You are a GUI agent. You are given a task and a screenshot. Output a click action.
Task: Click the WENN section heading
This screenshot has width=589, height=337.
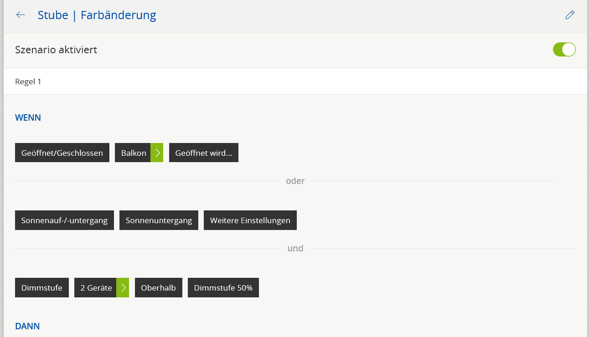click(x=28, y=118)
